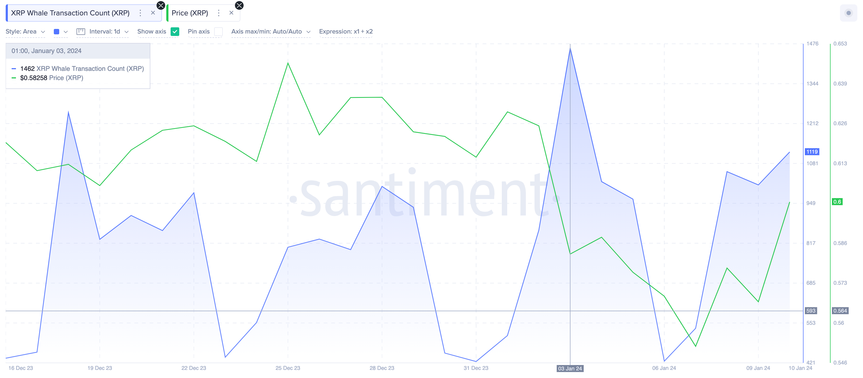Open options menu for Price (XRP) metric
Image resolution: width=863 pixels, height=378 pixels.
point(219,13)
